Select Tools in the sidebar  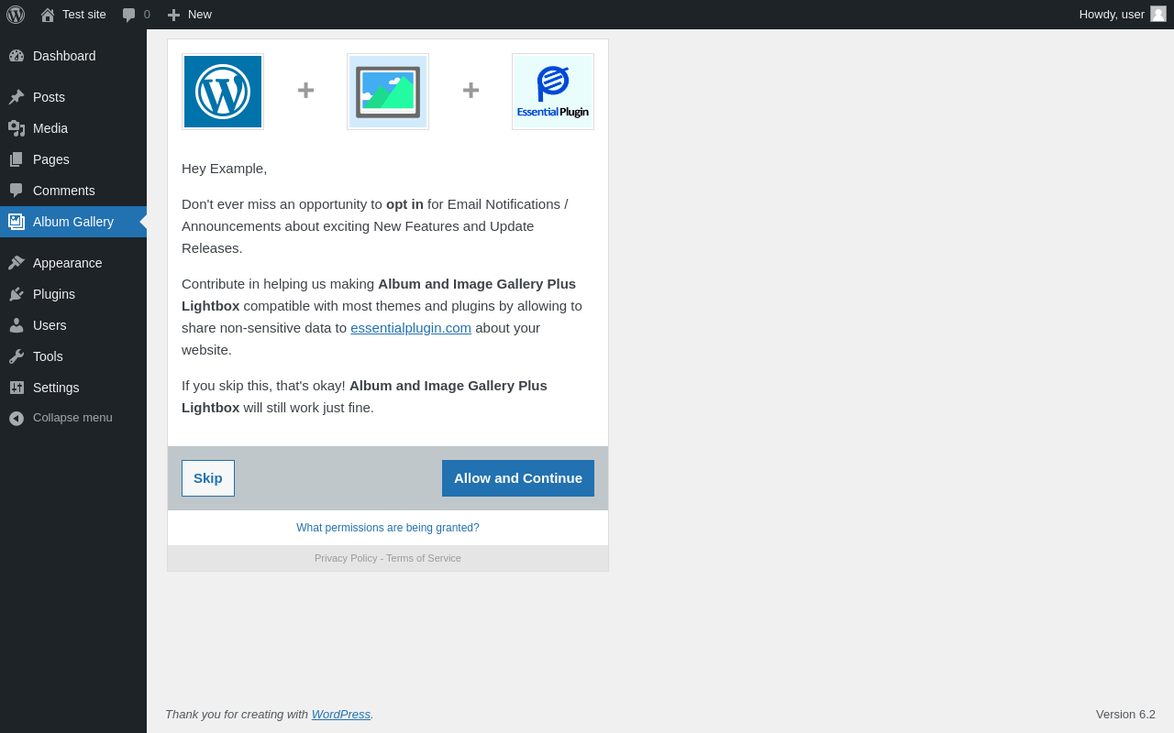point(48,356)
